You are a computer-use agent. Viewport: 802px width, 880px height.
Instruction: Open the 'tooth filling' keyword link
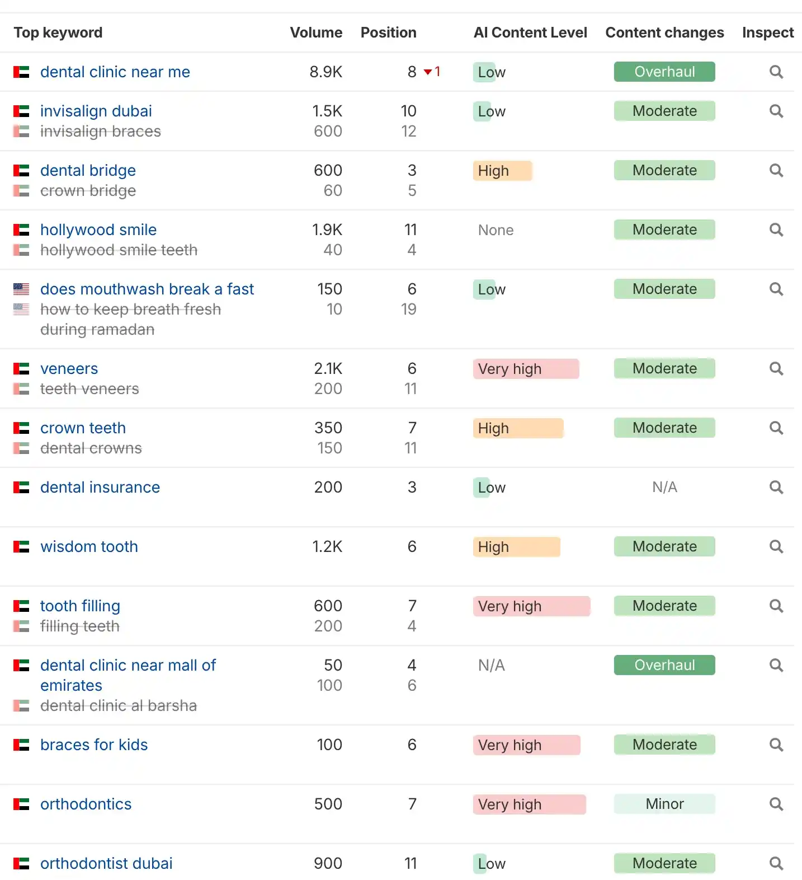pos(80,606)
